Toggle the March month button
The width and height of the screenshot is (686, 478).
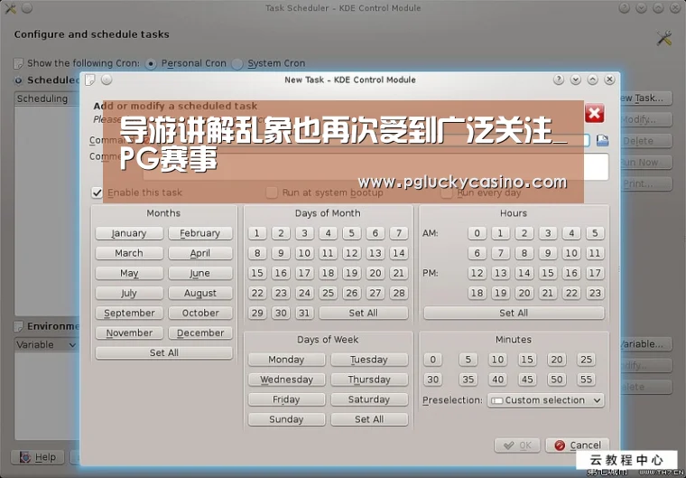click(x=129, y=253)
